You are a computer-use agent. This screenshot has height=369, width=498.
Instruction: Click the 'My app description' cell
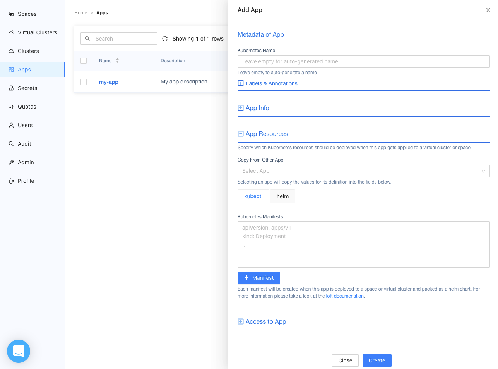click(x=184, y=82)
